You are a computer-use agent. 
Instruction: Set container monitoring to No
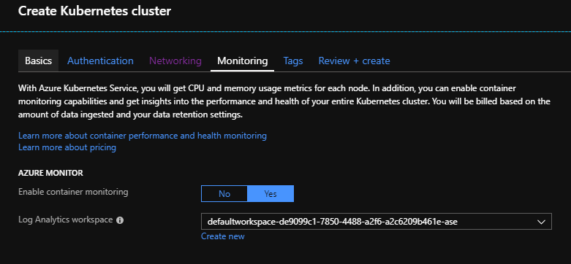click(x=224, y=193)
